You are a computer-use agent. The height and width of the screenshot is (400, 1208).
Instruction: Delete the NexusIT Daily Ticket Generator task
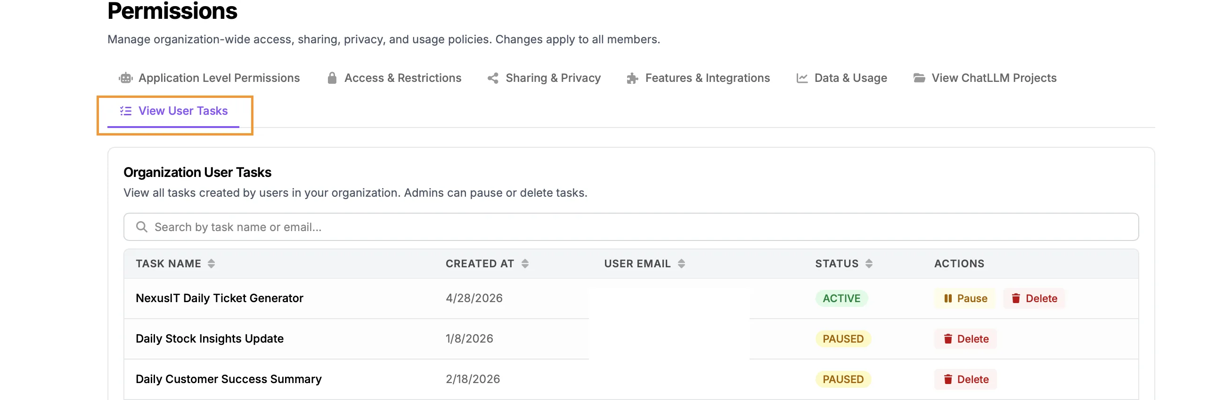coord(1034,298)
